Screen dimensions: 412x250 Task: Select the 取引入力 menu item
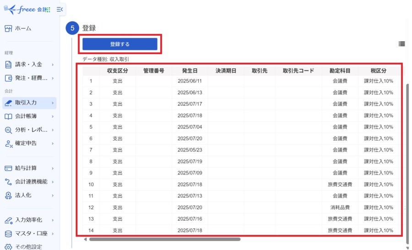coord(29,103)
